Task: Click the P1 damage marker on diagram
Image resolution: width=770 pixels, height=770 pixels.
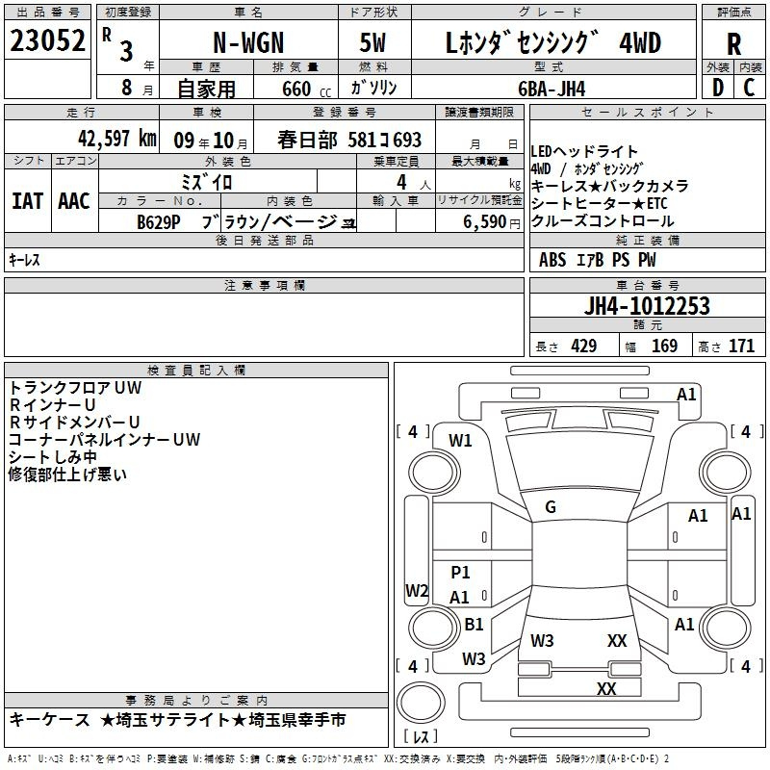Action: (x=460, y=573)
